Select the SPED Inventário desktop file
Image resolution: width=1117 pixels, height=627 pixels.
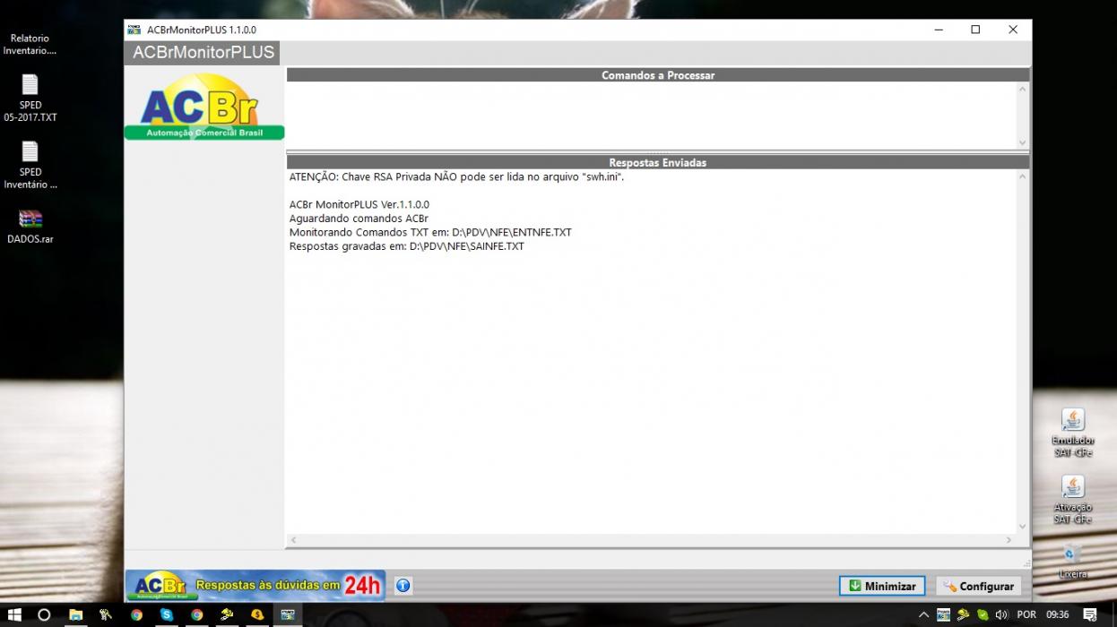(x=30, y=166)
